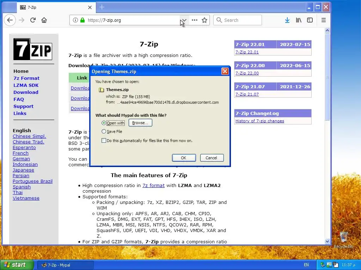Reload the current page
The height and width of the screenshot is (270, 361).
click(x=33, y=20)
